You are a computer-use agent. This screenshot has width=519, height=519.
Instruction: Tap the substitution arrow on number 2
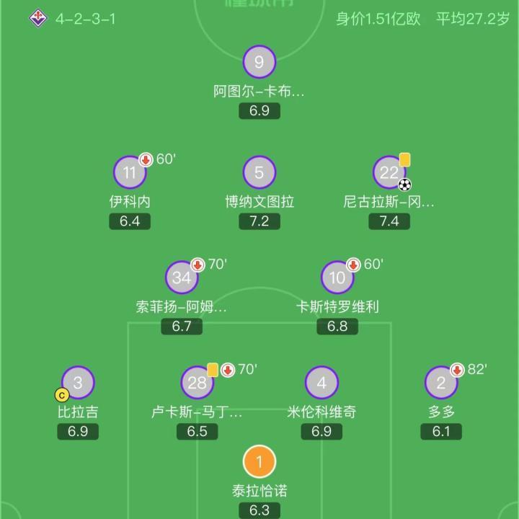(456, 371)
